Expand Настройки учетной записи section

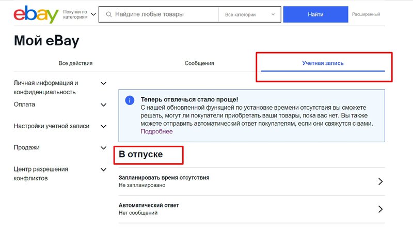[104, 127]
